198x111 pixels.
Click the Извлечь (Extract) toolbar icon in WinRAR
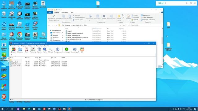point(20,50)
